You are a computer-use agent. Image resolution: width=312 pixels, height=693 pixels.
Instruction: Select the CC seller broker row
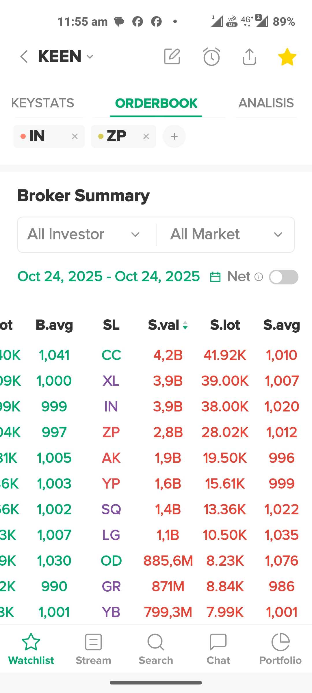(111, 355)
